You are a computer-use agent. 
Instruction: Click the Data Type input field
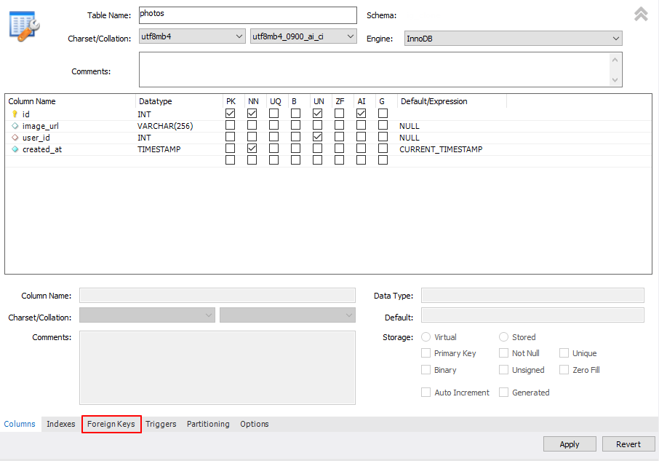tap(532, 295)
